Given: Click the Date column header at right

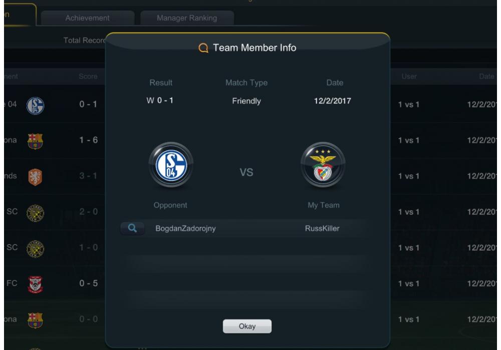Looking at the screenshot, I should coord(486,76).
